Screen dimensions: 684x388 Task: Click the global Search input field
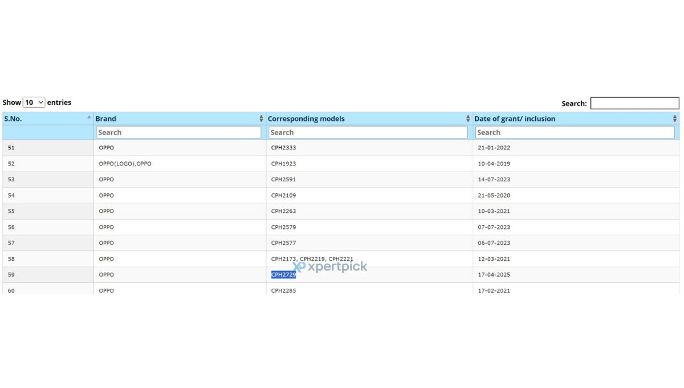634,103
